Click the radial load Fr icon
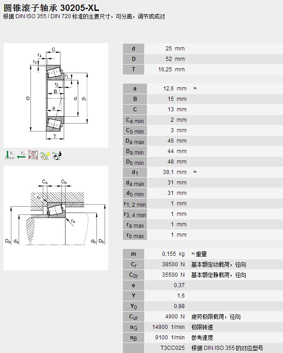283x353 pixels. coord(10,155)
